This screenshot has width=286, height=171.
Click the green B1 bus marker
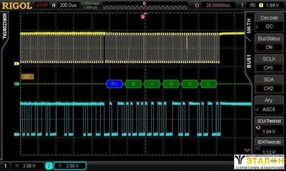[17, 84]
